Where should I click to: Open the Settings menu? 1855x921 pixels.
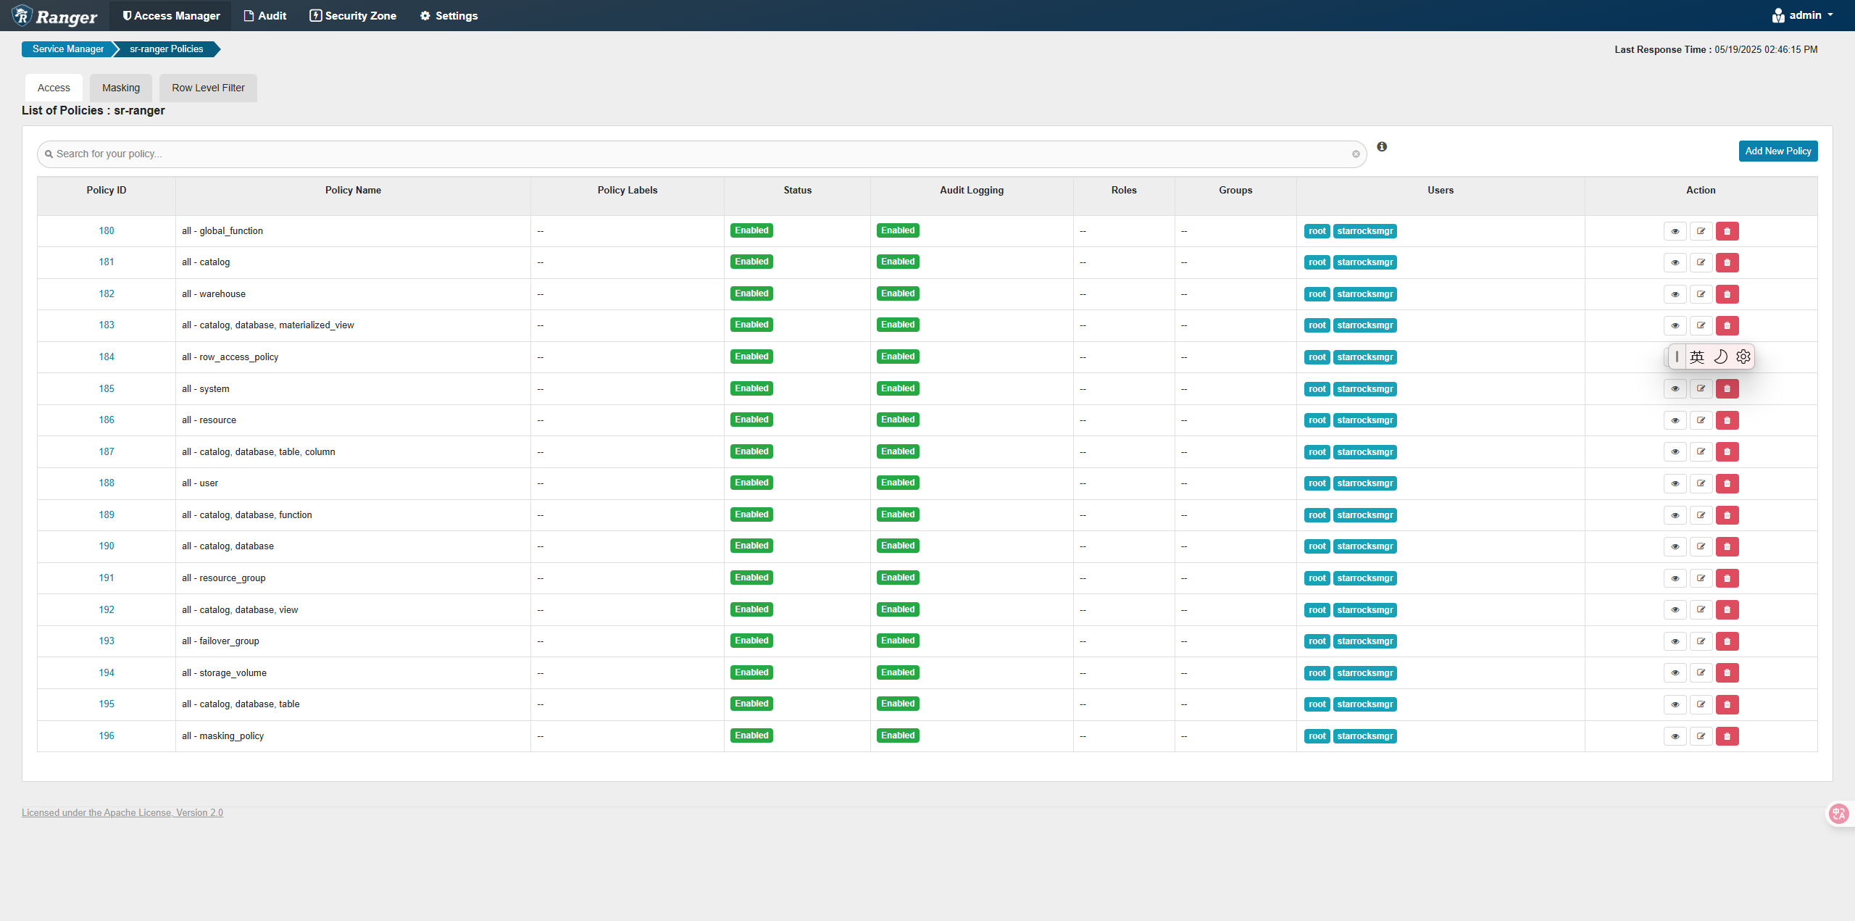(x=449, y=16)
